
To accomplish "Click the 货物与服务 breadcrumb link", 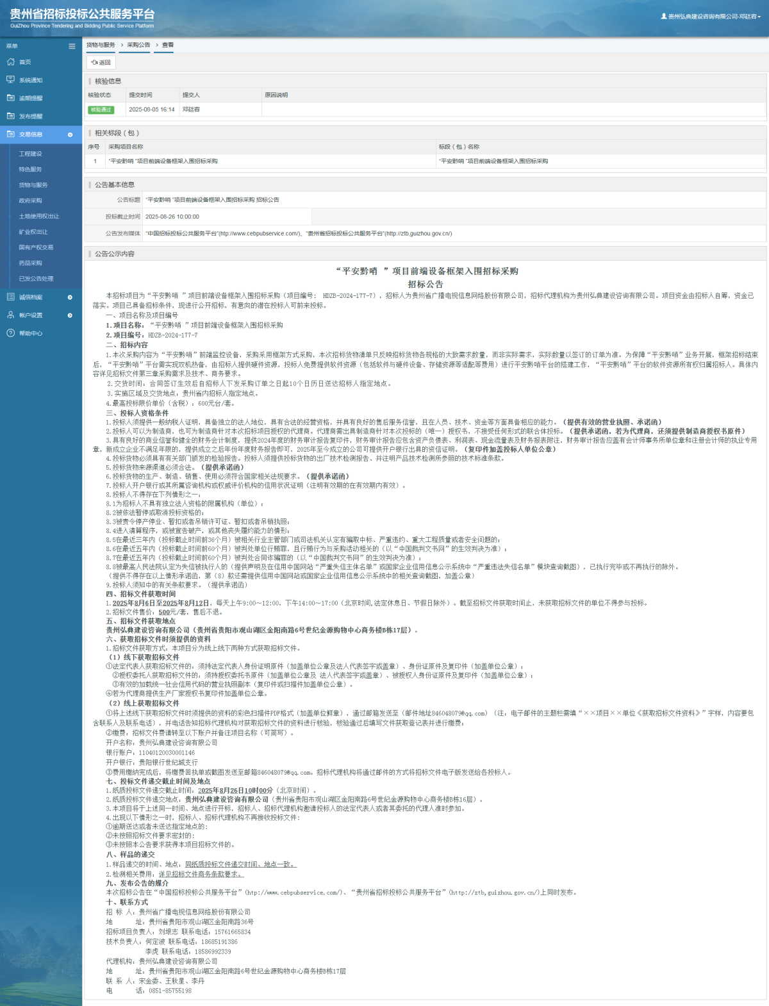I will (101, 45).
